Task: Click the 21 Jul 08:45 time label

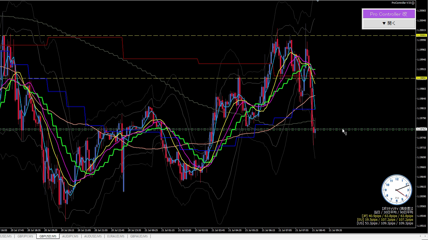Action: (319, 230)
